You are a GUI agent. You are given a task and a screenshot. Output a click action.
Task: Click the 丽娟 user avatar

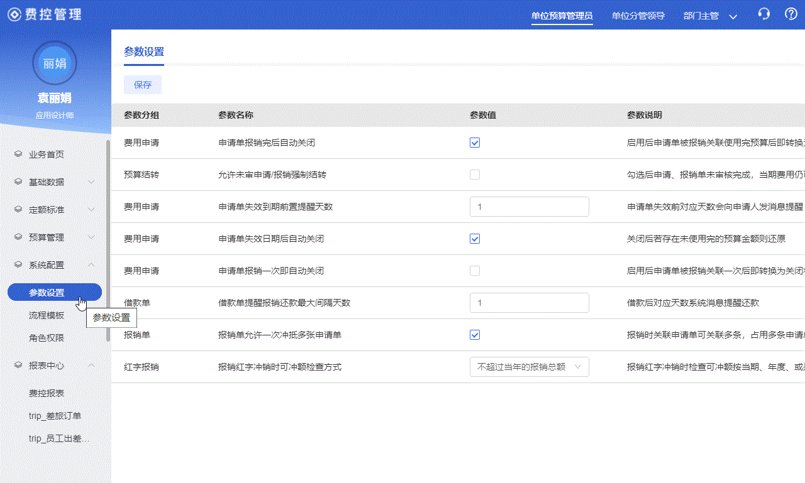[x=55, y=63]
